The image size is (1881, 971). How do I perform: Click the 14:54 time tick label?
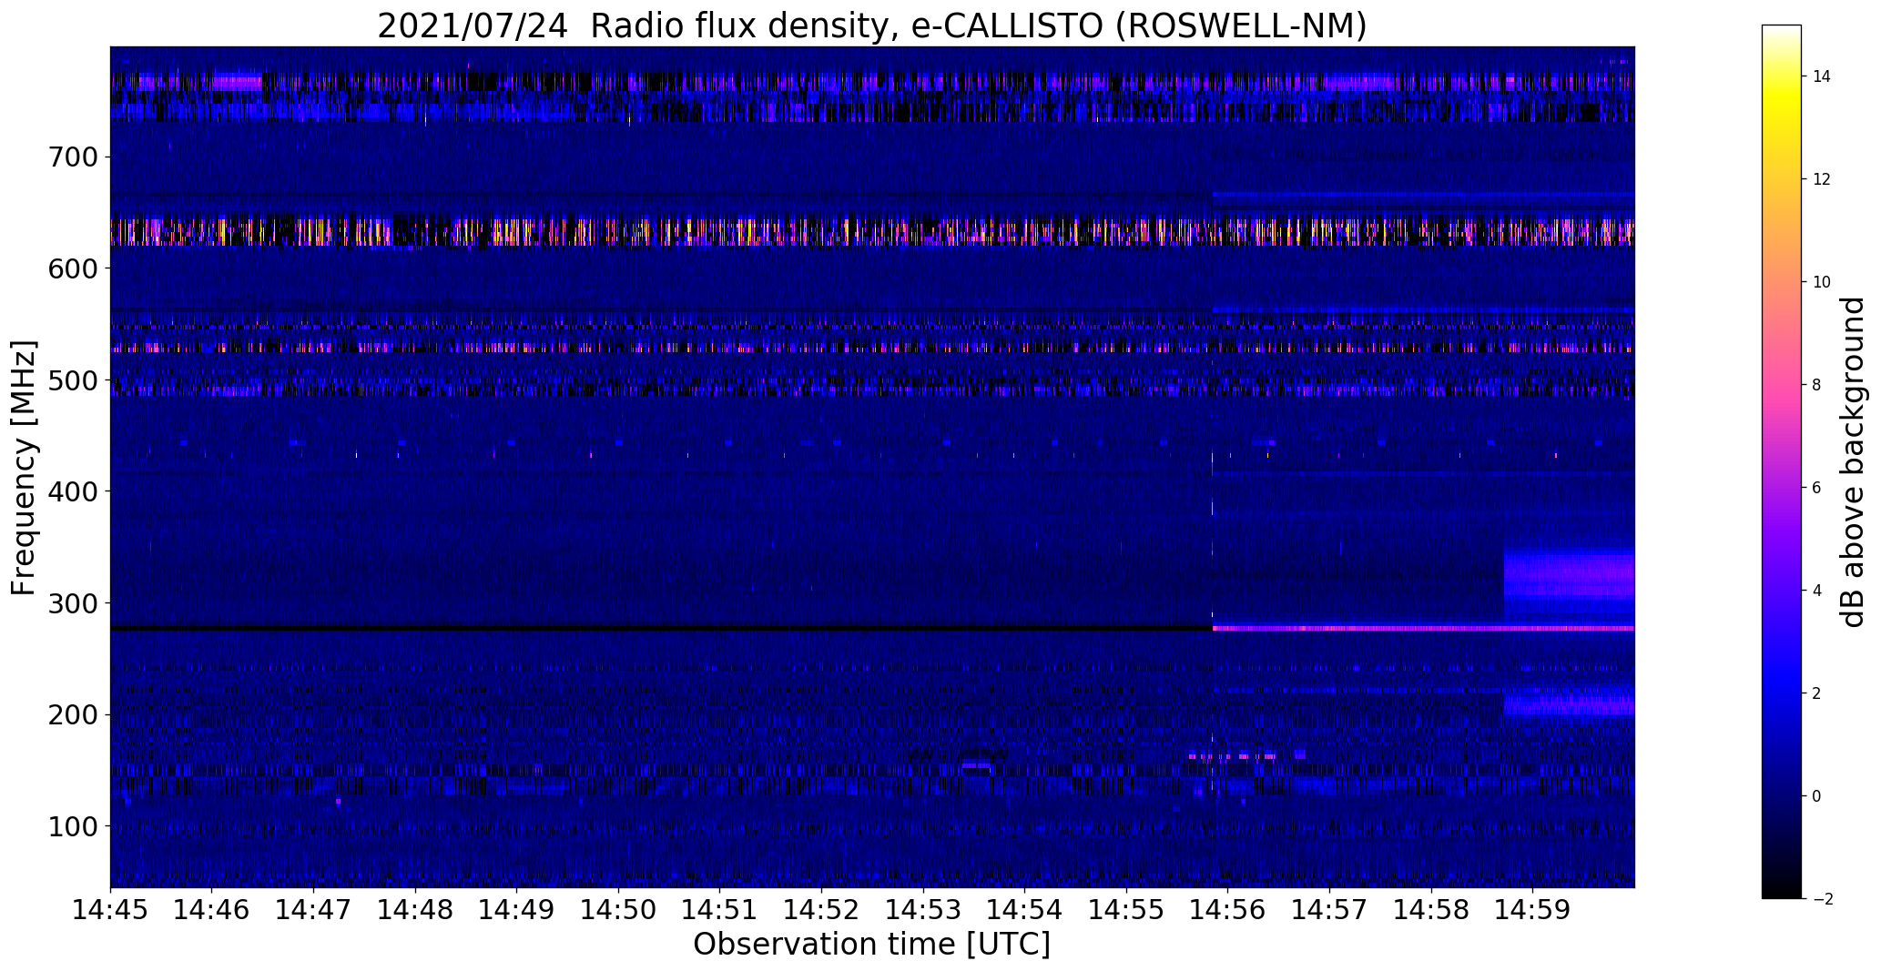(1024, 909)
